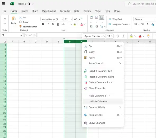Viewport: 156px width, 138px height.
Task: Open Merge & Center dropdown
Action: pyautogui.click(x=129, y=24)
